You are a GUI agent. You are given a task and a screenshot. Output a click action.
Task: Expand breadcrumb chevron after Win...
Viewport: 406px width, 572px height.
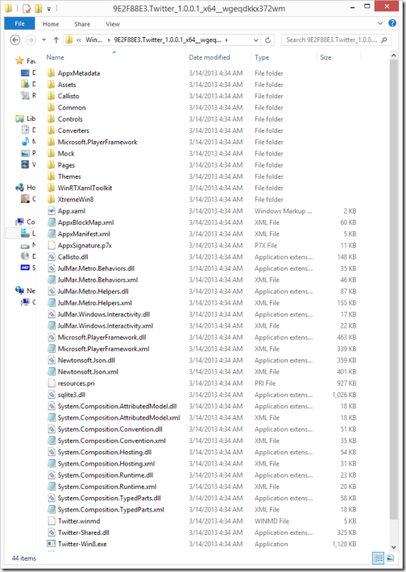click(x=109, y=40)
